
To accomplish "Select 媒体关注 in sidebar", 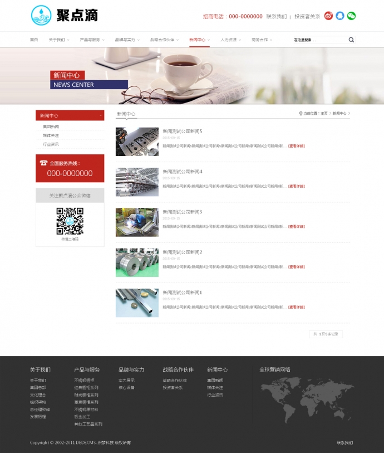I will 51,135.
